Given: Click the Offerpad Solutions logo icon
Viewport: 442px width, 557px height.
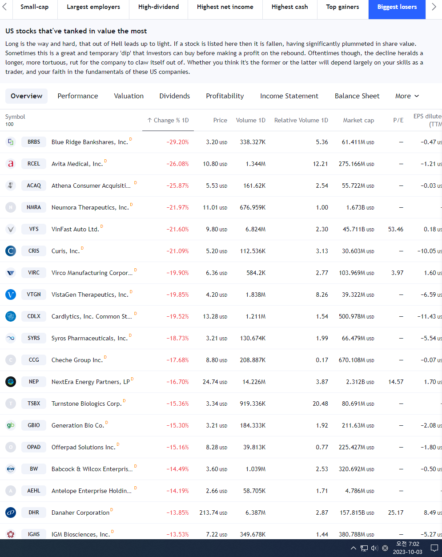Looking at the screenshot, I should point(11,447).
